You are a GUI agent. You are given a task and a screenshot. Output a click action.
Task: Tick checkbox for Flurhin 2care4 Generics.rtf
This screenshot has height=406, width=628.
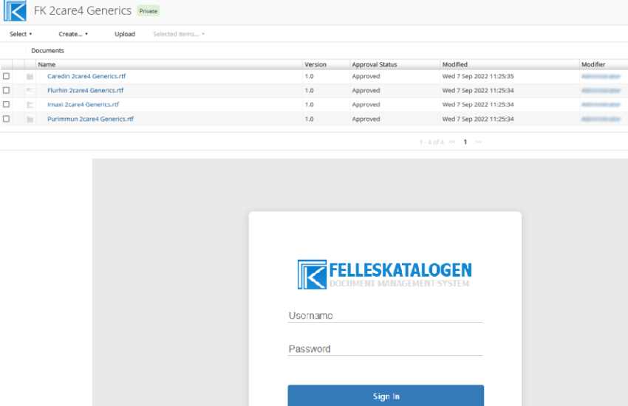click(6, 90)
